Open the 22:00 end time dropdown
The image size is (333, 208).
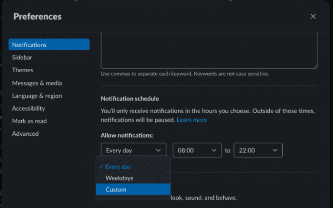pyautogui.click(x=258, y=150)
